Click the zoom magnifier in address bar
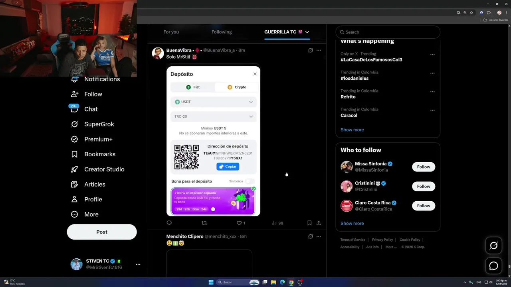The image size is (511, 287). pos(465,13)
